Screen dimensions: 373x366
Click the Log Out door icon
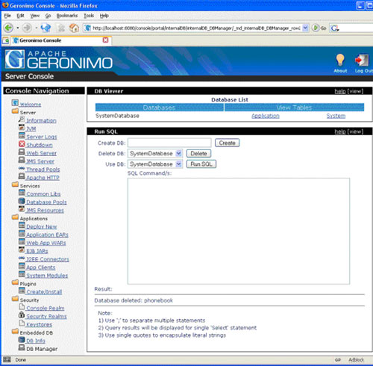coord(362,61)
